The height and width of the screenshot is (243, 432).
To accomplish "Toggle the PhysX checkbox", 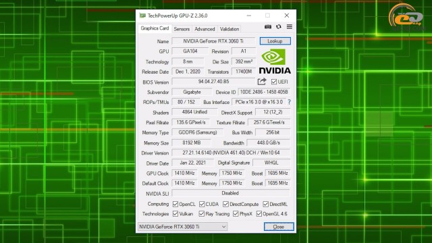I will (236, 214).
